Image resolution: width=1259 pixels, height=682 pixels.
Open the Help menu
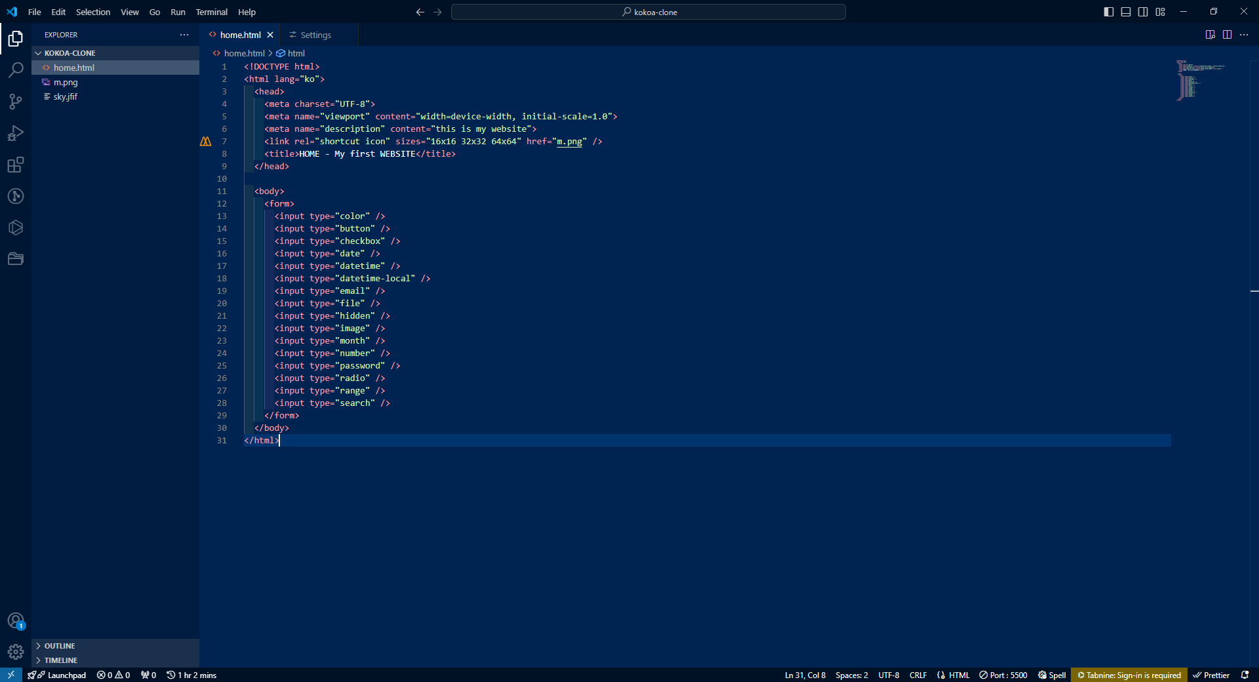(x=247, y=12)
